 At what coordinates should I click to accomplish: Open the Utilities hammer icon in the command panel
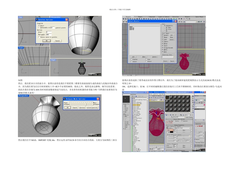(204, 102)
